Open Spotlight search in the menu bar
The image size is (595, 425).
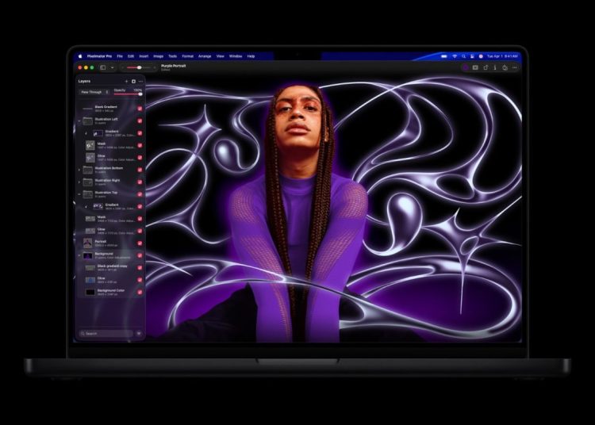463,56
